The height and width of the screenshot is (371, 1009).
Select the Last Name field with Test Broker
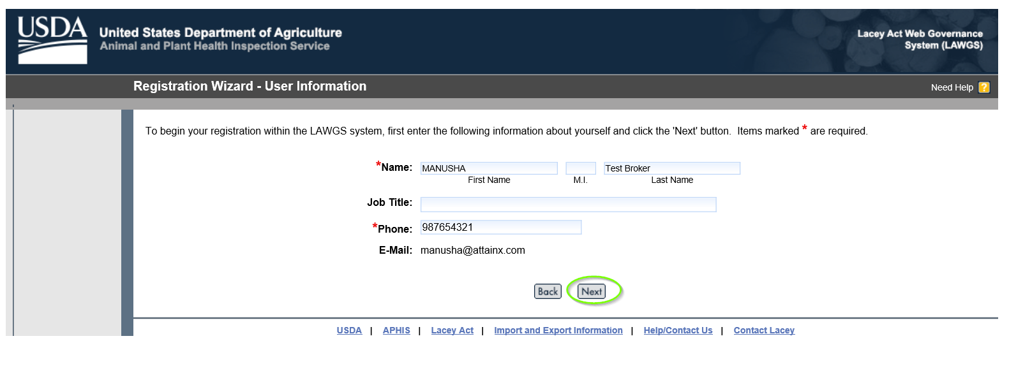[671, 168]
